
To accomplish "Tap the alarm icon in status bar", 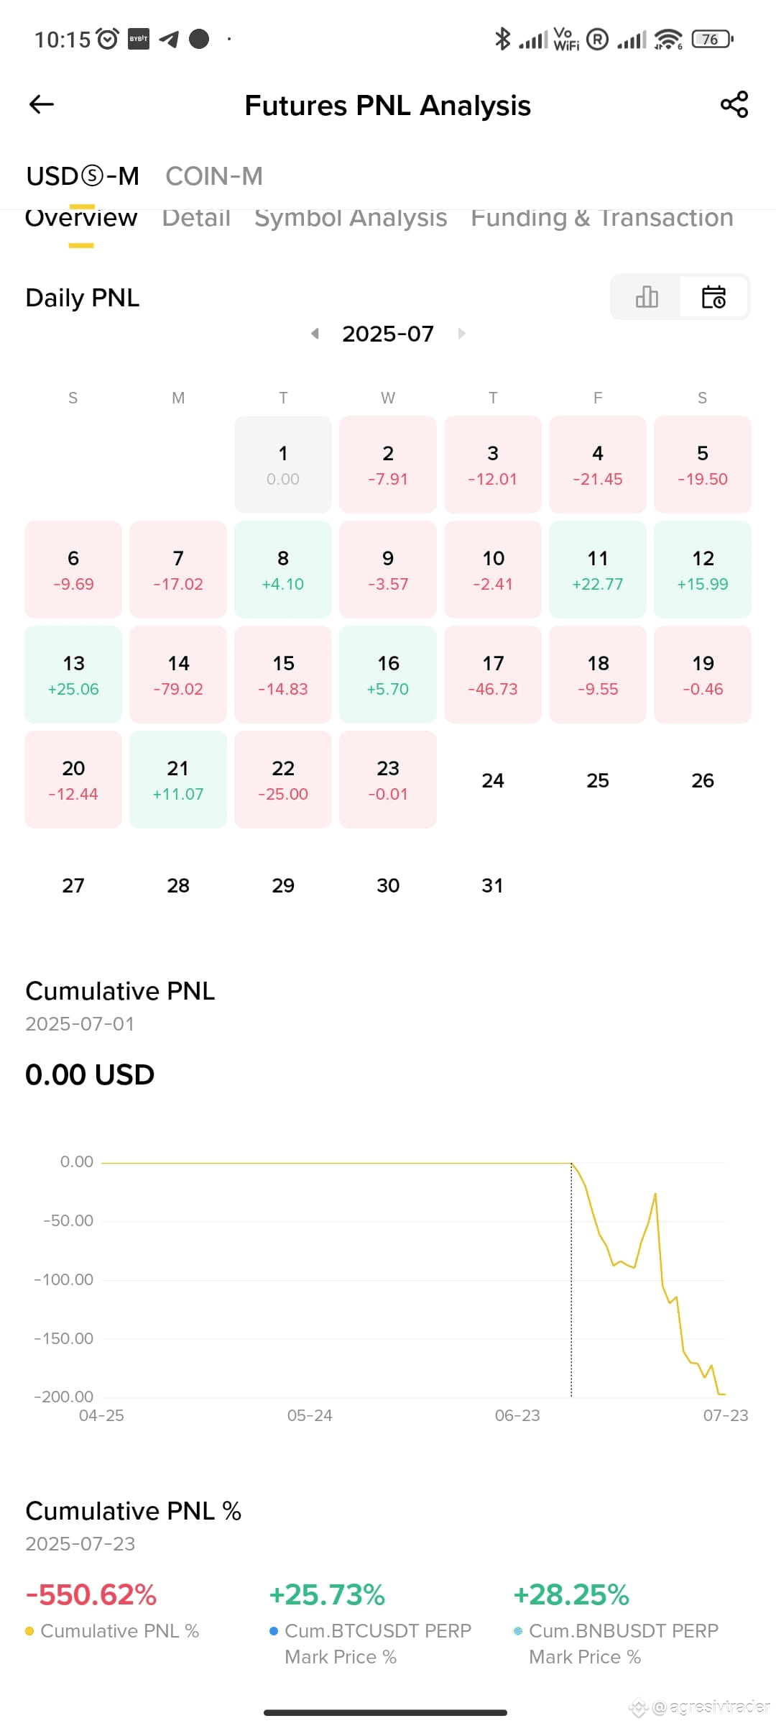I will (108, 39).
